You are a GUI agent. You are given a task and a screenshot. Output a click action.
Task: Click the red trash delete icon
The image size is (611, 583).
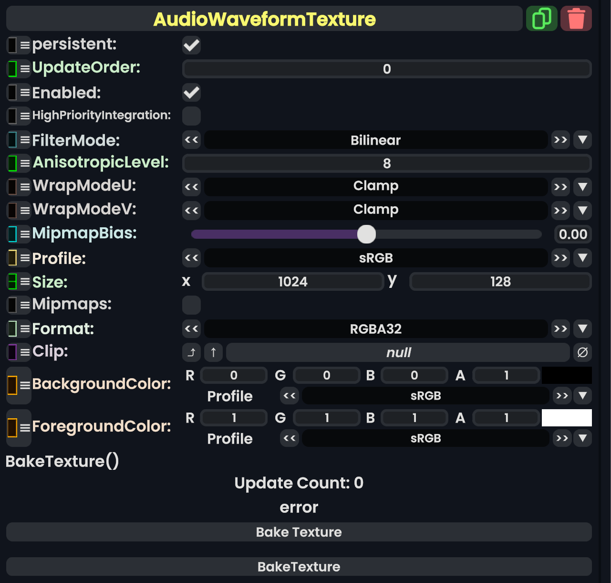[576, 19]
